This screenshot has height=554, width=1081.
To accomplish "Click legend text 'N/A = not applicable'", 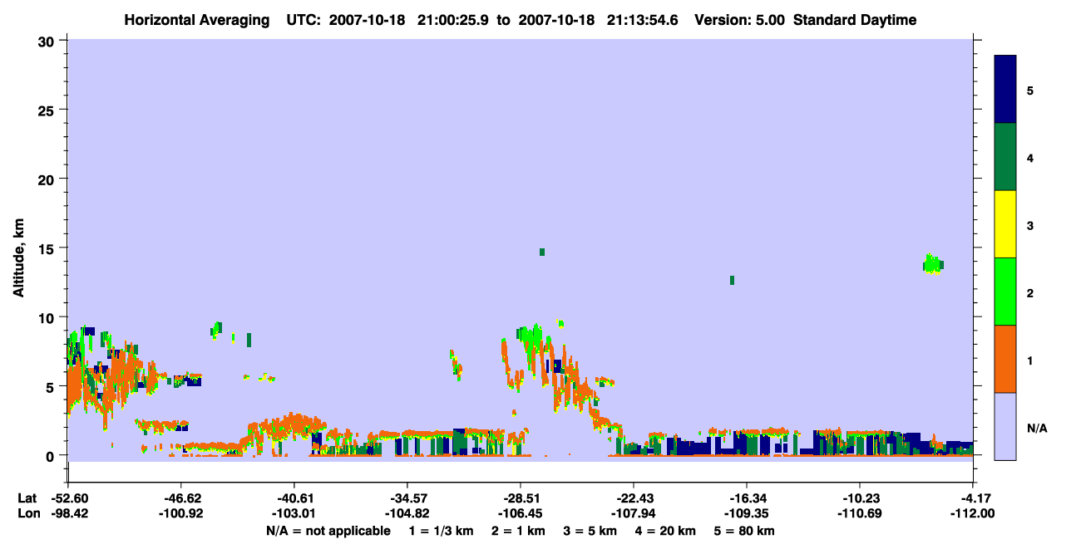I will [x=328, y=531].
